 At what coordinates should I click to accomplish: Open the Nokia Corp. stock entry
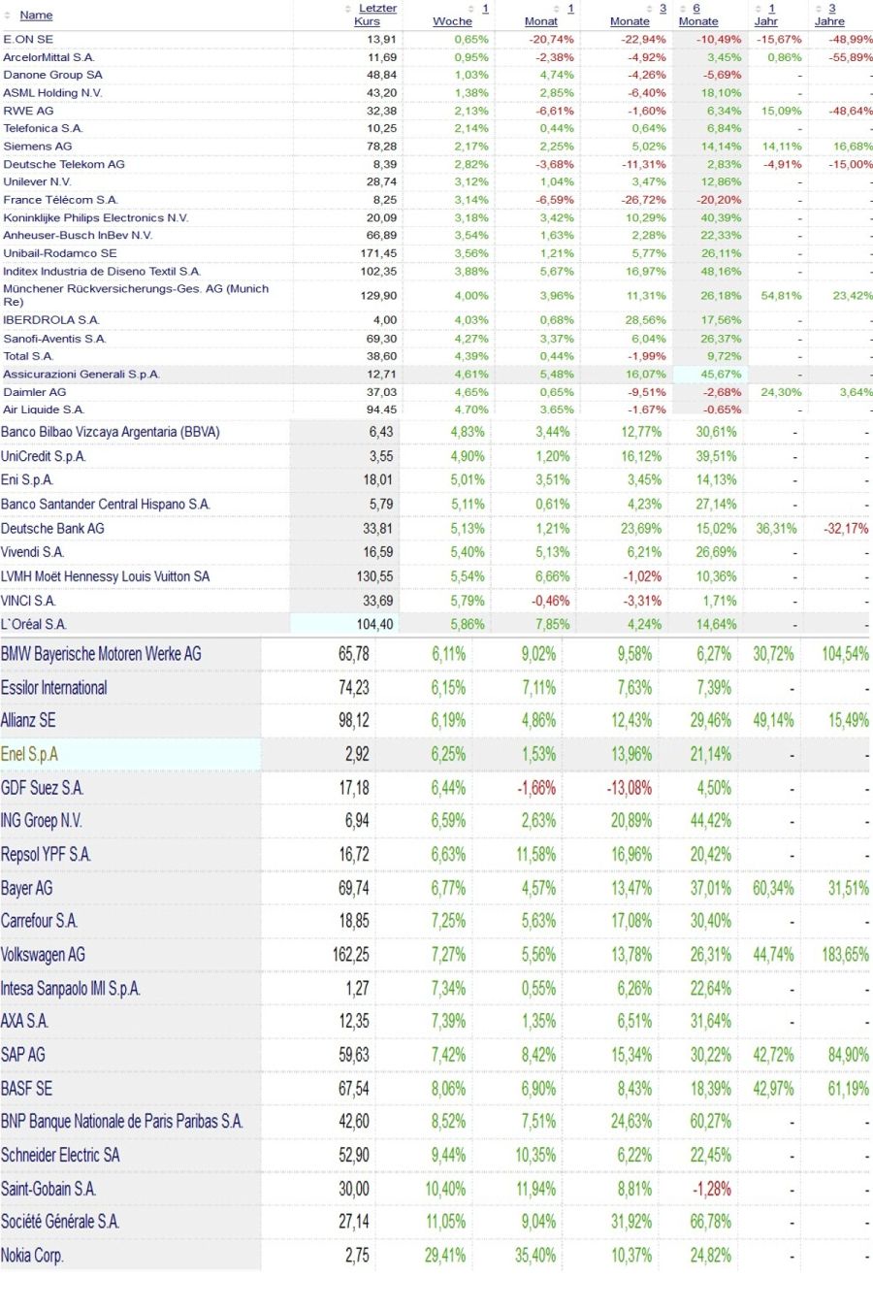click(x=34, y=1255)
